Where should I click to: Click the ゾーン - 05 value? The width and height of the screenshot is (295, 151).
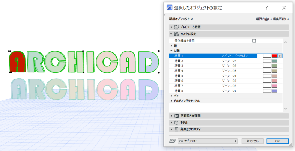click(x=229, y=71)
